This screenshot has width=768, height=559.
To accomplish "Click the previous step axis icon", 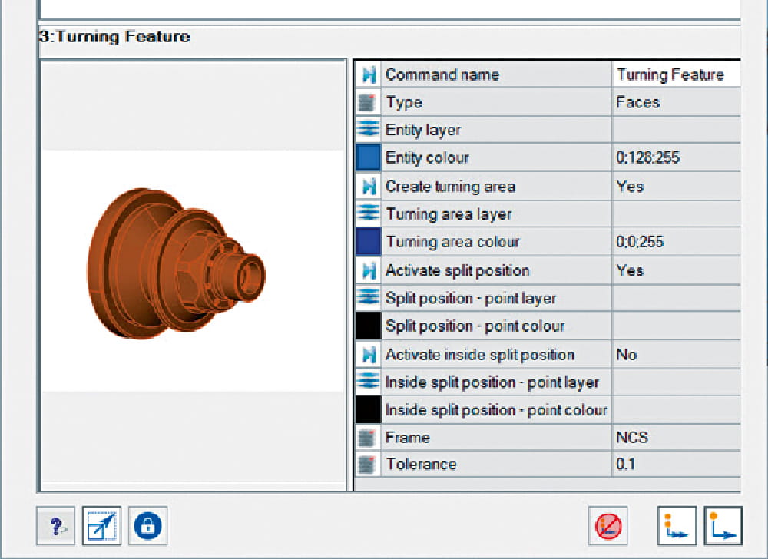I will coord(677,526).
